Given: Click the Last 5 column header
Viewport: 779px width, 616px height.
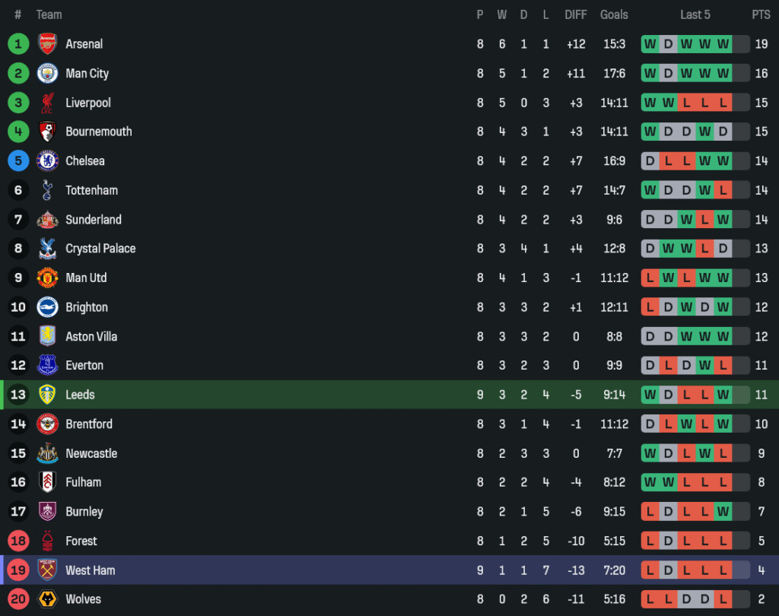Looking at the screenshot, I should click(695, 14).
